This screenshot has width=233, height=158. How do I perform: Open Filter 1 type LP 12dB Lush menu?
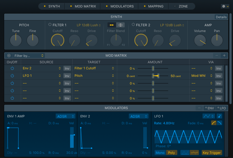click(89, 25)
